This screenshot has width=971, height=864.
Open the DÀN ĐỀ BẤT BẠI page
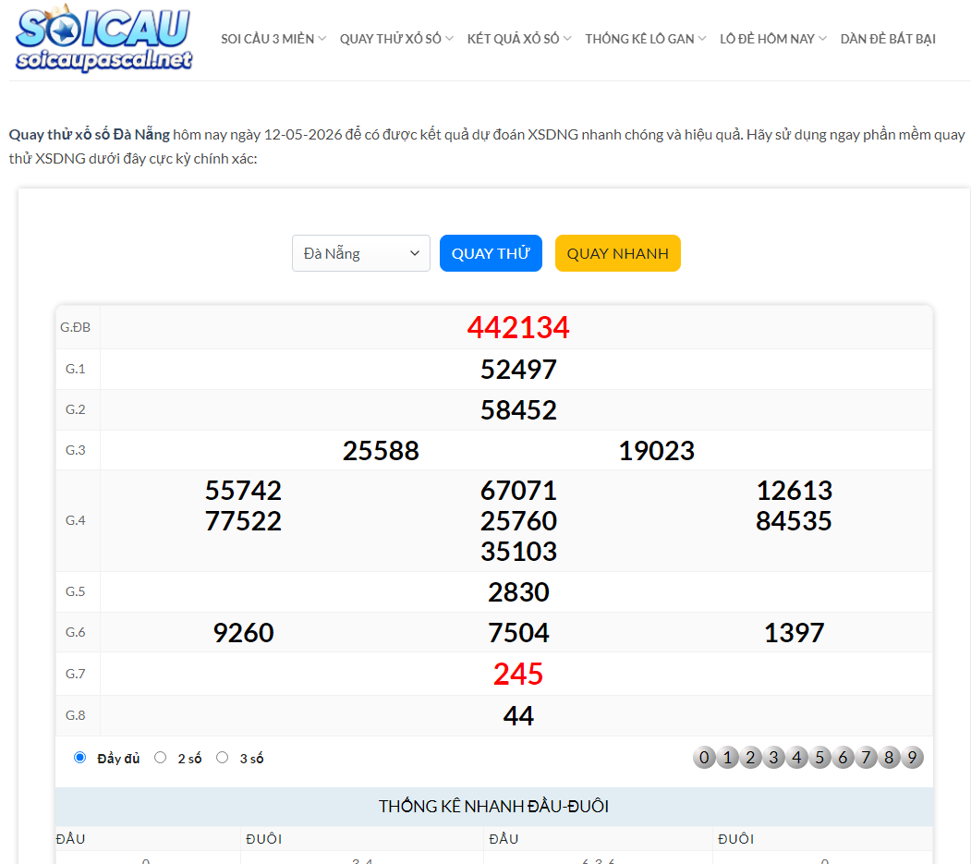coord(888,39)
